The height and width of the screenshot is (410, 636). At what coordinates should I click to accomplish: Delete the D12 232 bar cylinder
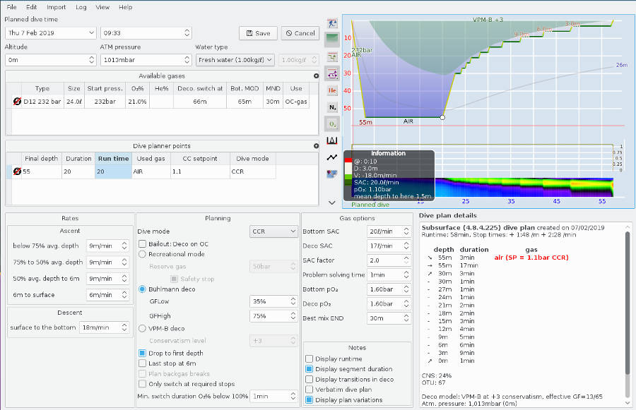17,100
